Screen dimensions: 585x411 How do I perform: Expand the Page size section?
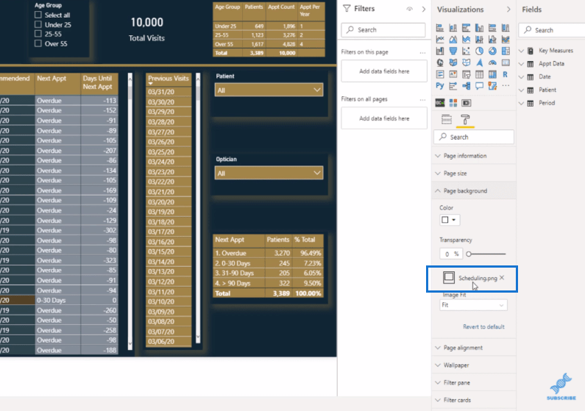click(473, 174)
